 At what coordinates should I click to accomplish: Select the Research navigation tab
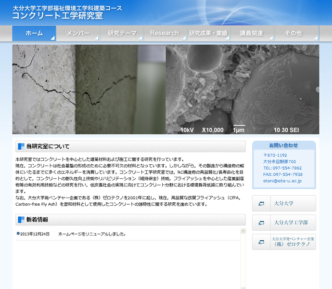(x=166, y=33)
